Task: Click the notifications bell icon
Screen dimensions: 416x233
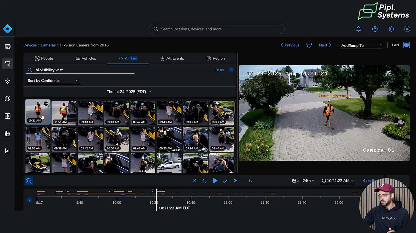Action: pyautogui.click(x=358, y=29)
